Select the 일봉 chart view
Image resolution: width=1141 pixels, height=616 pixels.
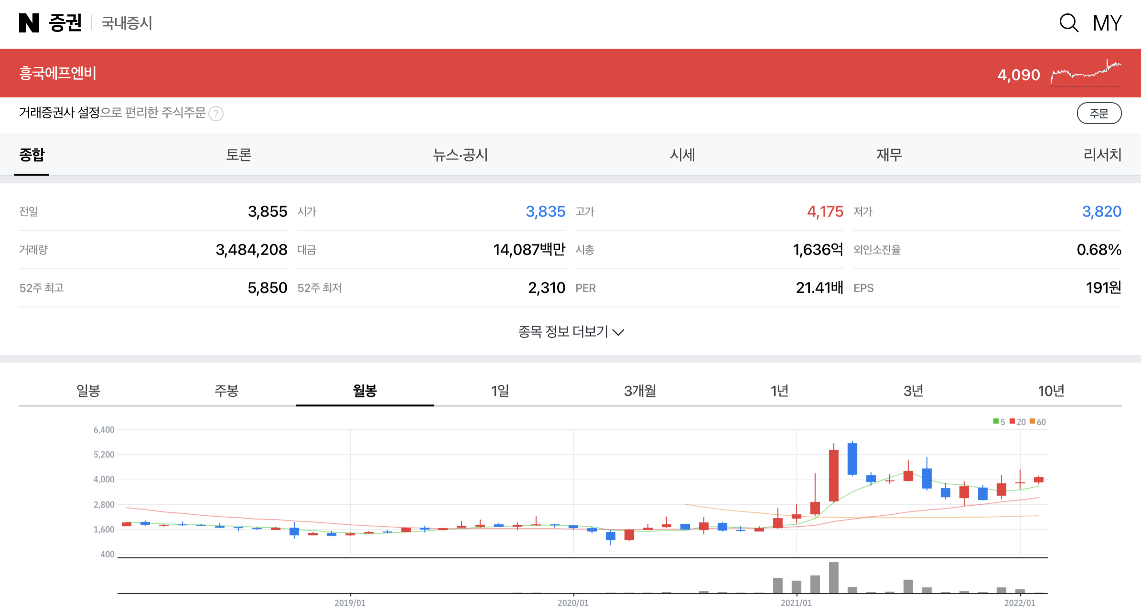click(88, 391)
